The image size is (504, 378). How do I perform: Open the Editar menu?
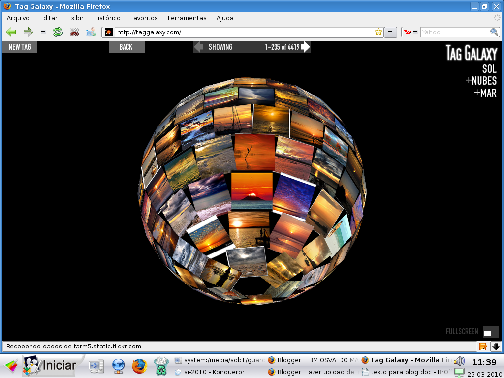[48, 18]
